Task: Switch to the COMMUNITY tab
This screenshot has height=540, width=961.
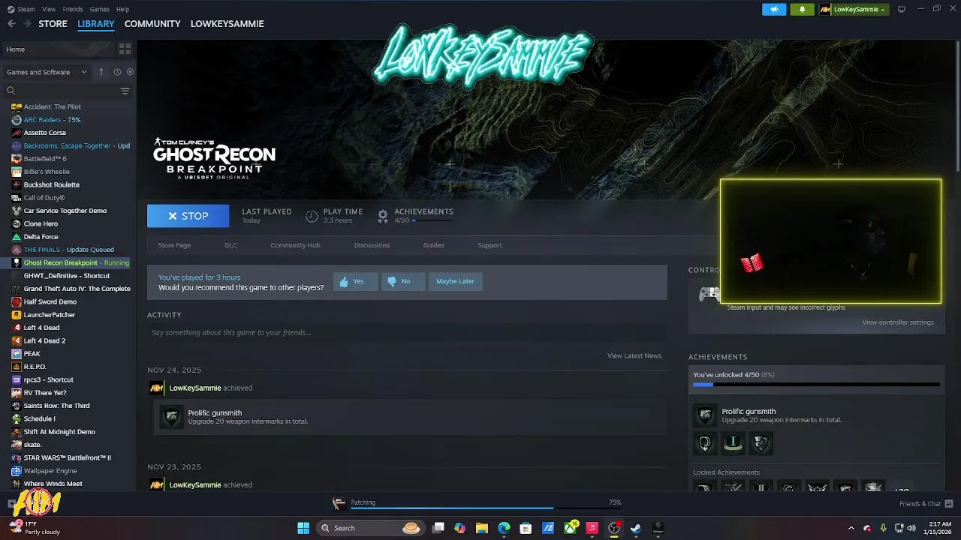Action: point(152,24)
